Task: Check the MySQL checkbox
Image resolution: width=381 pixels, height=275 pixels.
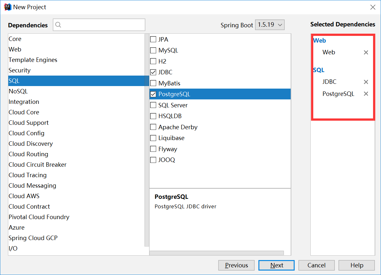Action: coord(153,50)
